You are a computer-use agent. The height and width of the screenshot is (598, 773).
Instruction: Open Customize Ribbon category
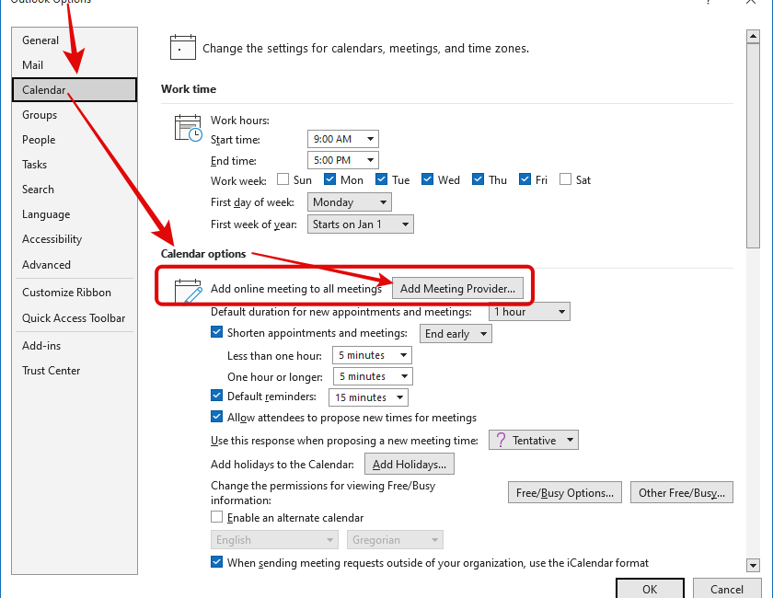(75, 293)
